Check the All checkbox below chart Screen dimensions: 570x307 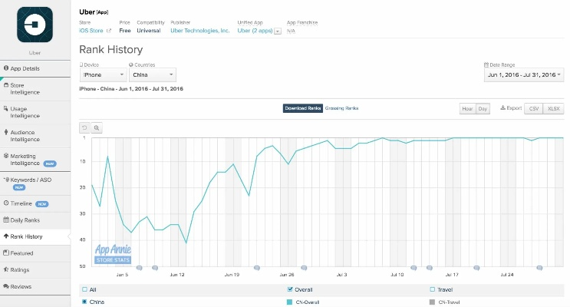coord(84,289)
